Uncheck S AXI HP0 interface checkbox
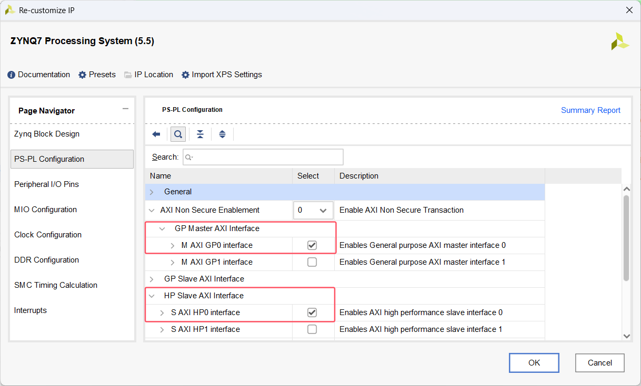This screenshot has width=641, height=386. pos(312,312)
